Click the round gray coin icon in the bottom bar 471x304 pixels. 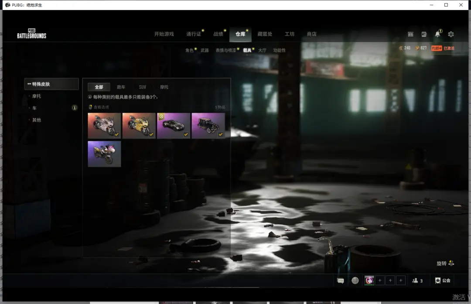click(x=355, y=280)
